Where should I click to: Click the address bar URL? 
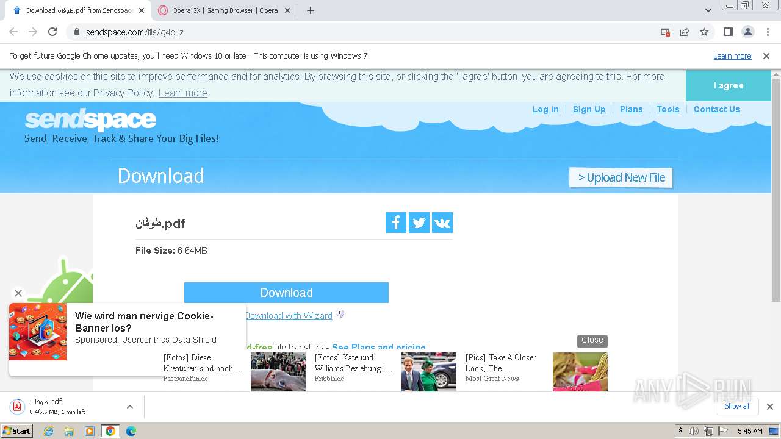[x=135, y=32]
